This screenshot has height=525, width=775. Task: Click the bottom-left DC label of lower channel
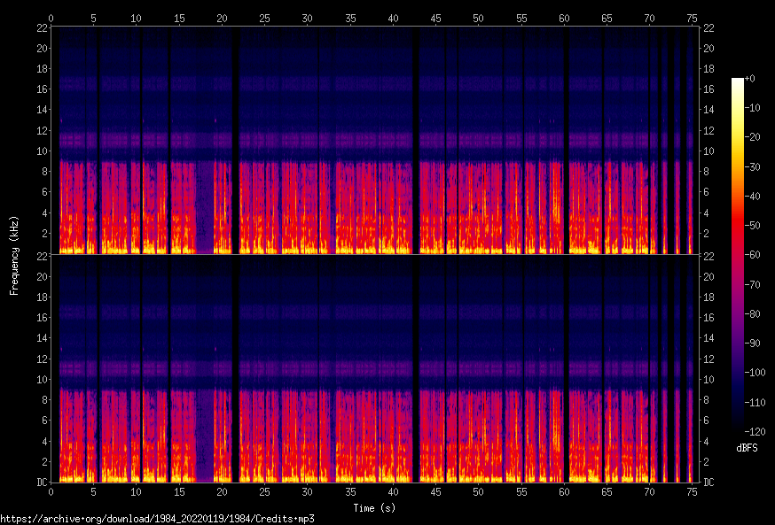[39, 483]
